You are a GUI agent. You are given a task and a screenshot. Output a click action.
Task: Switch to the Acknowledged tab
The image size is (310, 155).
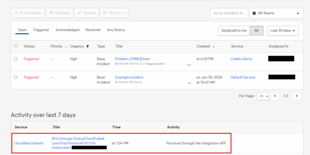[x=67, y=30]
